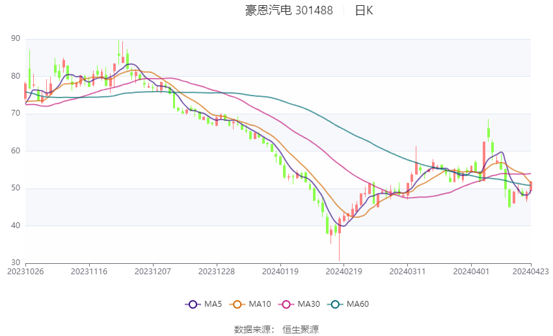Image resolution: width=553 pixels, height=336 pixels.
Task: Select the 20240423 date on the x-axis
Action: click(531, 270)
